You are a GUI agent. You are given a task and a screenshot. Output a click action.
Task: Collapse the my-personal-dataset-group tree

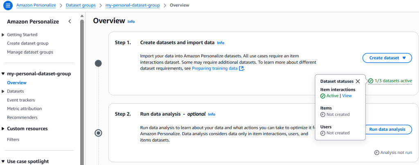click(x=3, y=74)
